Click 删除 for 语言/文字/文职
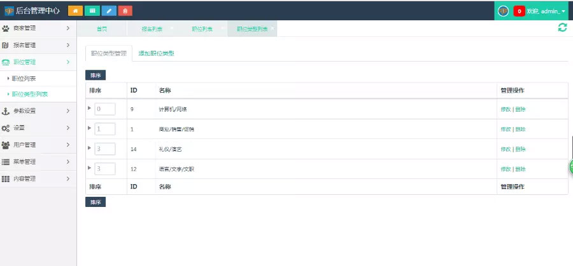573x266 pixels. [520, 169]
